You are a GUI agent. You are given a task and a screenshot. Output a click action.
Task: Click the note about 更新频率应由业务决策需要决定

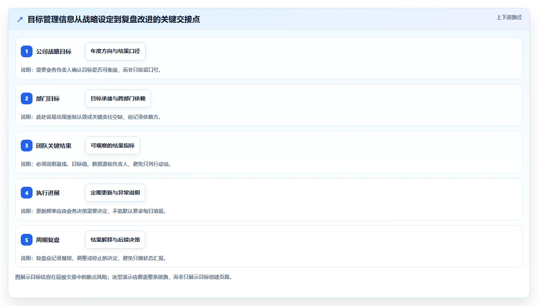(x=94, y=211)
